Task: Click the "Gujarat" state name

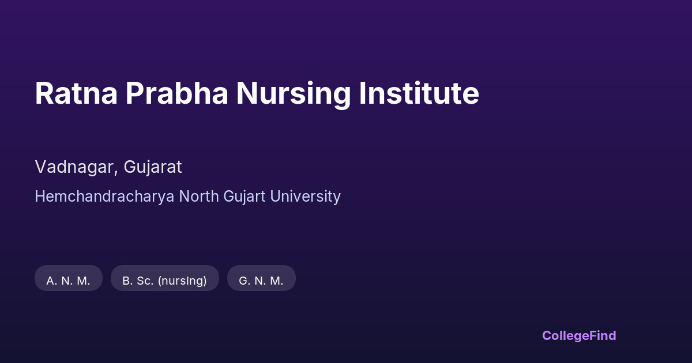Action: coord(153,167)
